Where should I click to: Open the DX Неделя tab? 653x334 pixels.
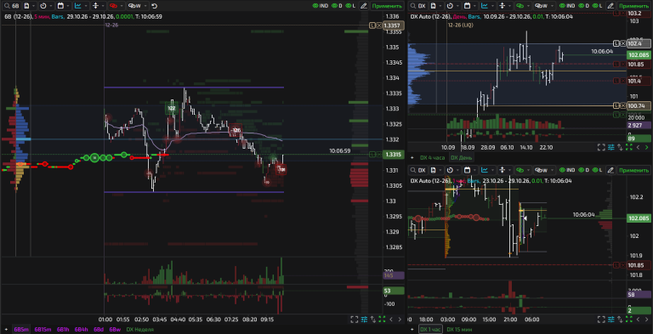(140, 330)
